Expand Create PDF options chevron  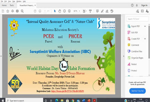(145, 39)
